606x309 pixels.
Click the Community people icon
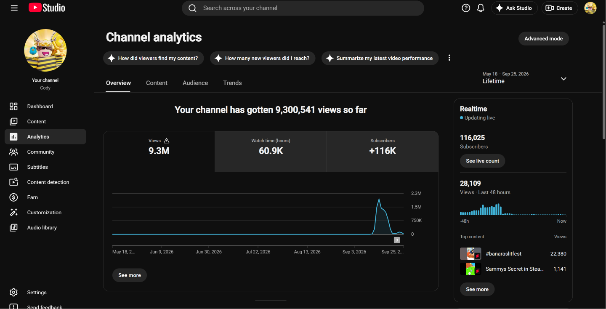tap(13, 152)
